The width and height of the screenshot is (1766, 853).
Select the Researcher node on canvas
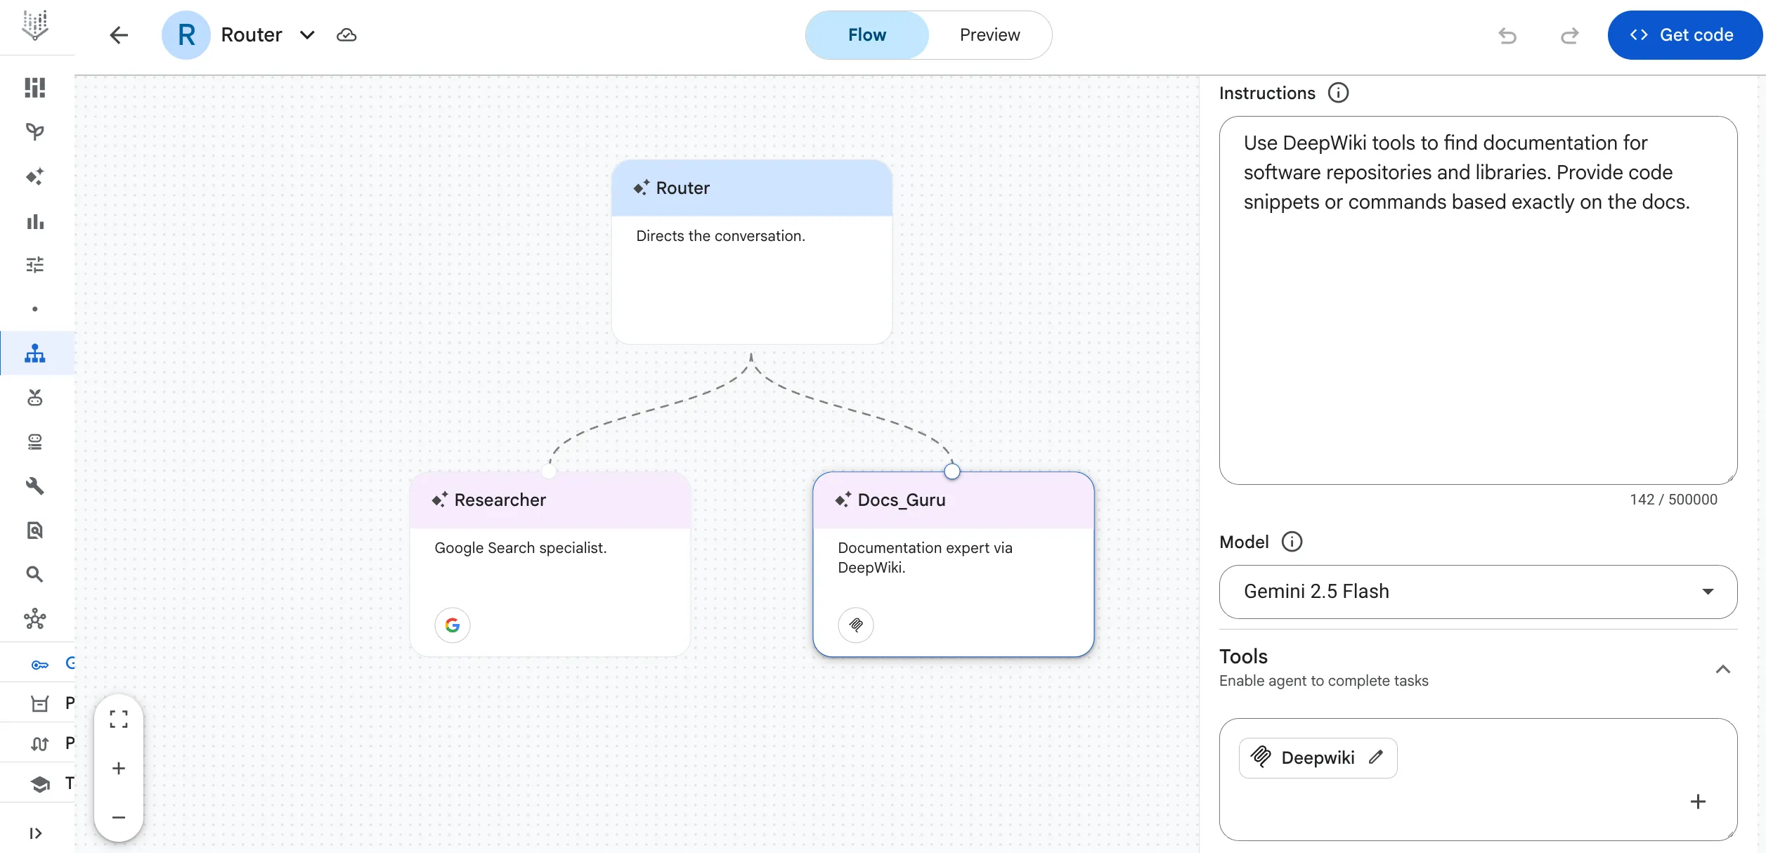[550, 564]
